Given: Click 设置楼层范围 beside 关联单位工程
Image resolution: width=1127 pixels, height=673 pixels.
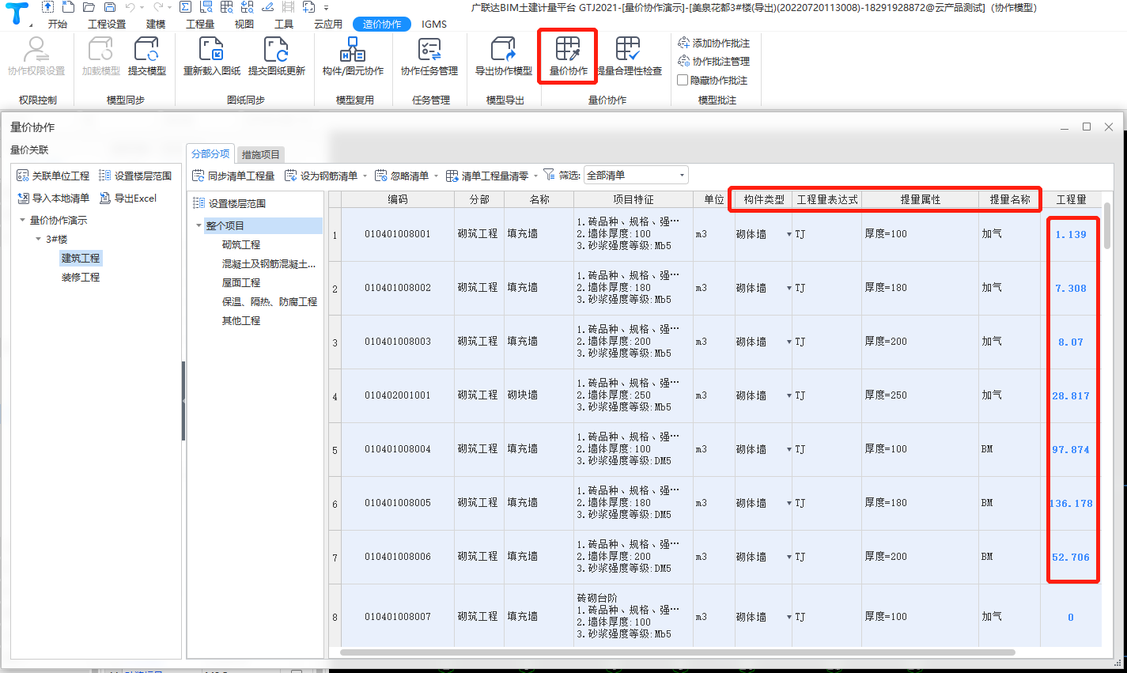Looking at the screenshot, I should (135, 176).
